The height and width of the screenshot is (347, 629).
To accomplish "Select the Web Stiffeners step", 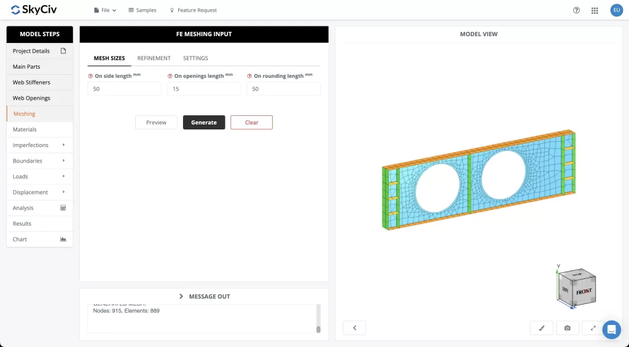I will point(40,82).
